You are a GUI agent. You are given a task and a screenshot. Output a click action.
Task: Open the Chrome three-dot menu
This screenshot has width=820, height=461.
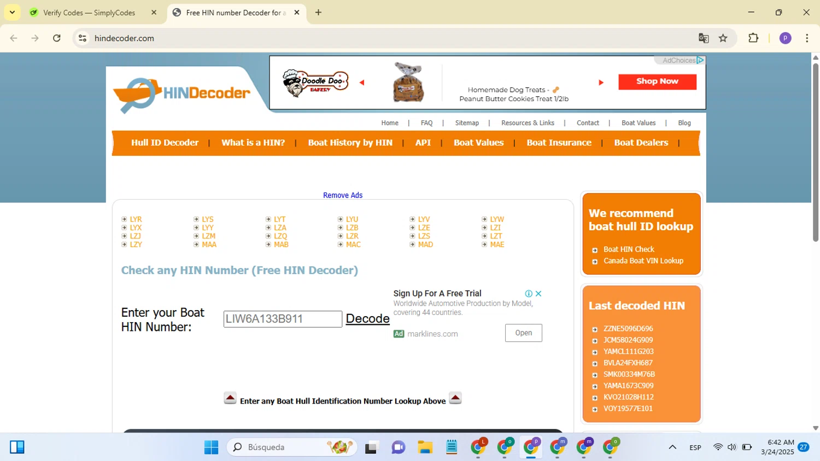tap(807, 38)
